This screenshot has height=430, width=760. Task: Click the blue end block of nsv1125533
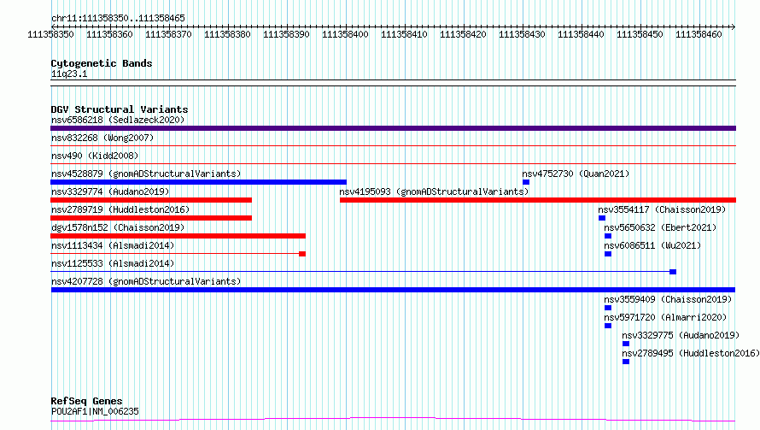point(673,272)
